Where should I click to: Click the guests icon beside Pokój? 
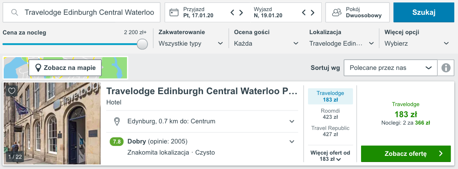337,12
